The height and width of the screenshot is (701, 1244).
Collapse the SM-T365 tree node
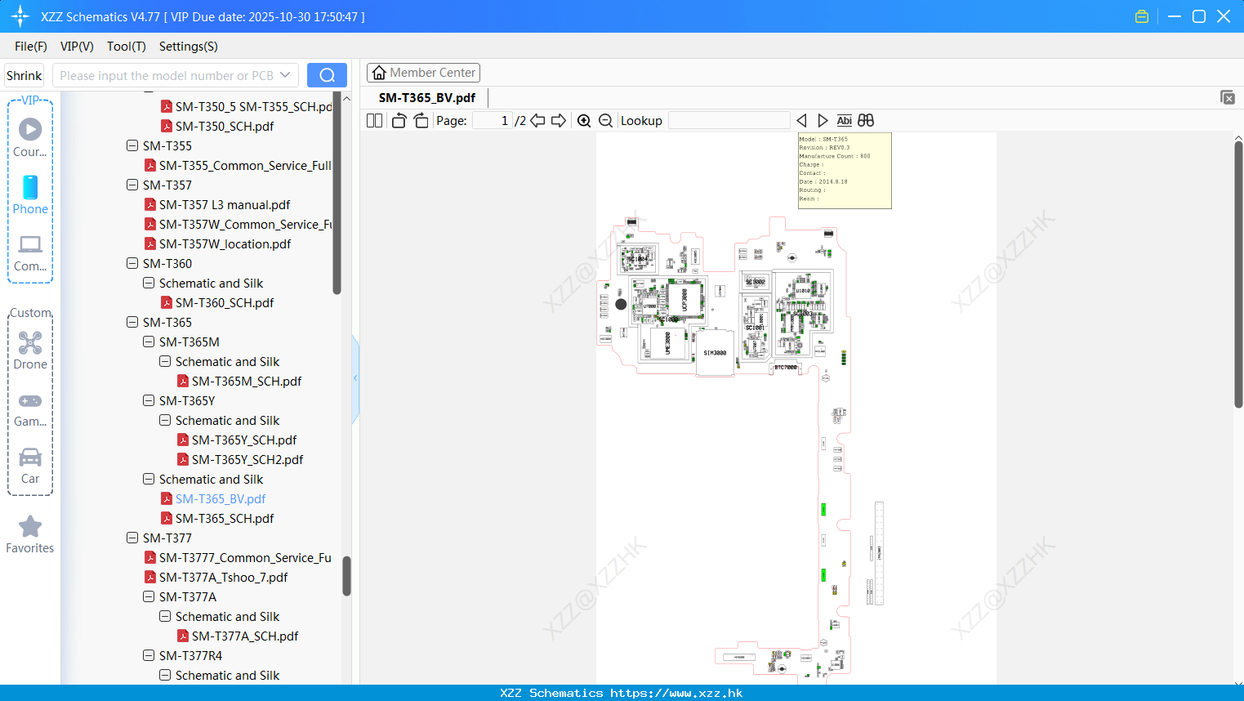pos(132,322)
